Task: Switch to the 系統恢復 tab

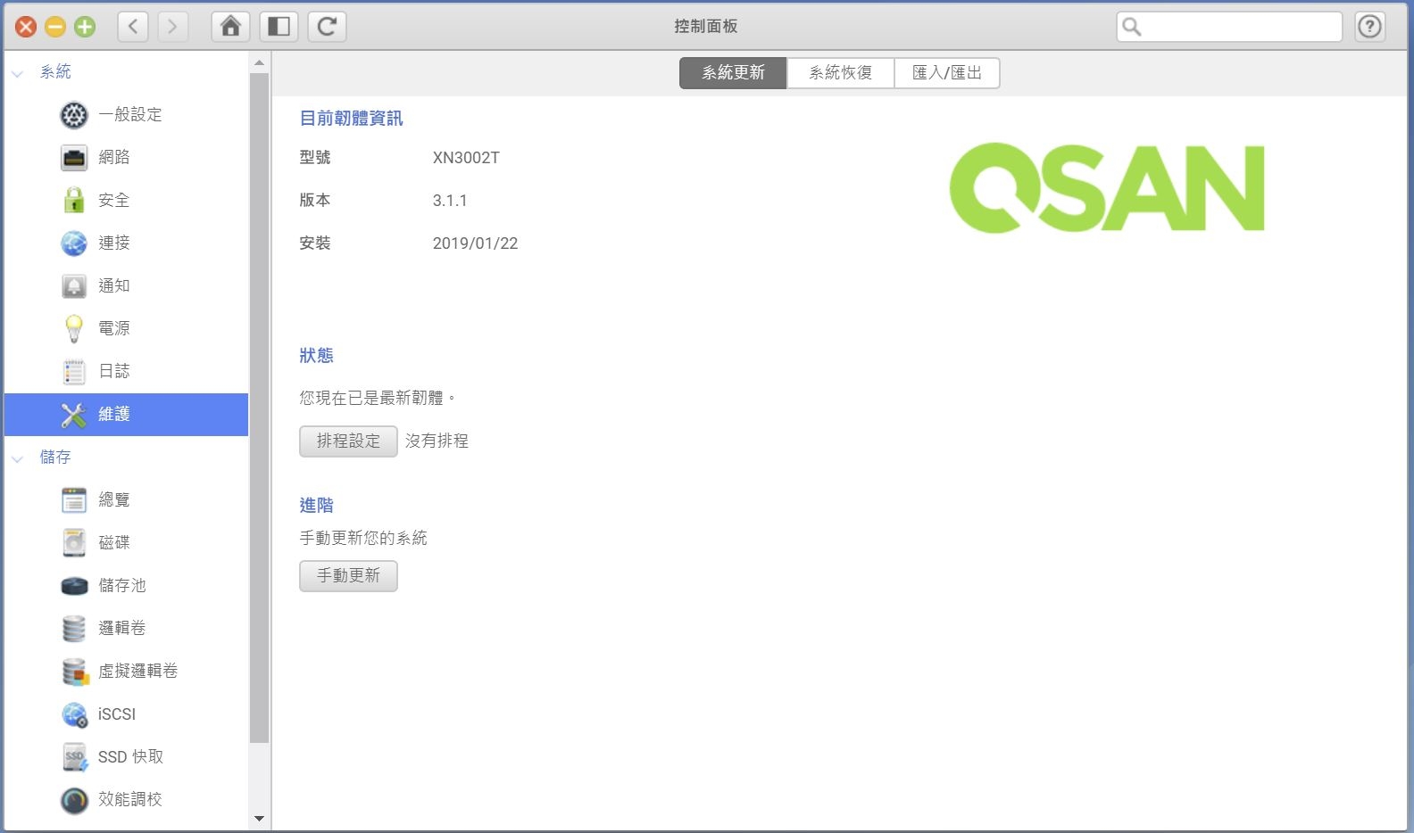Action: tap(840, 73)
